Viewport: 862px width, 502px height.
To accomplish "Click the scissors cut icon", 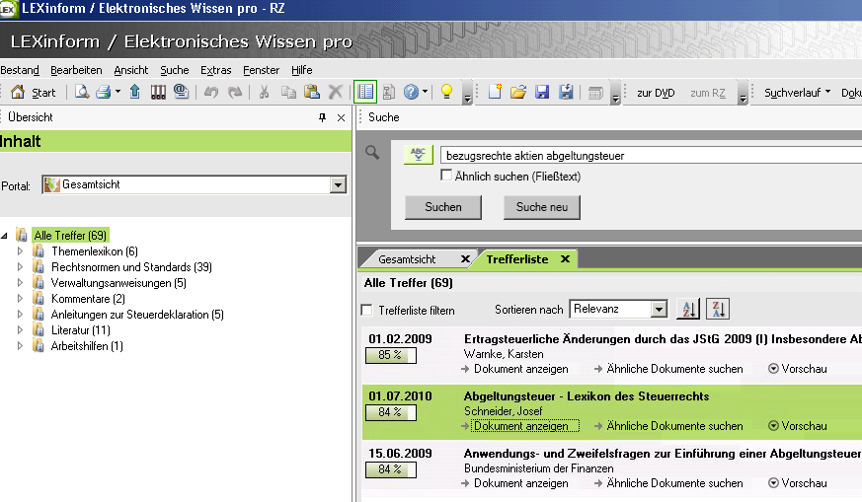I will coord(265,92).
